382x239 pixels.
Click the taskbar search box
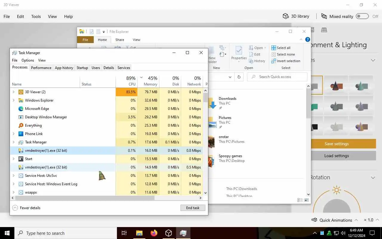pos(66,233)
